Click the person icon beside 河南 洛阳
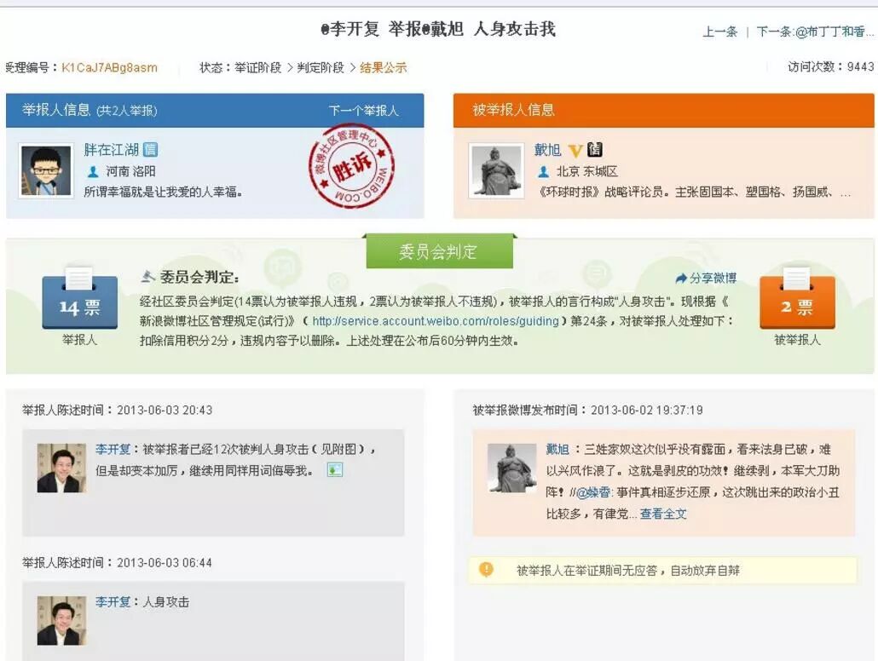The width and height of the screenshot is (878, 661). (93, 171)
